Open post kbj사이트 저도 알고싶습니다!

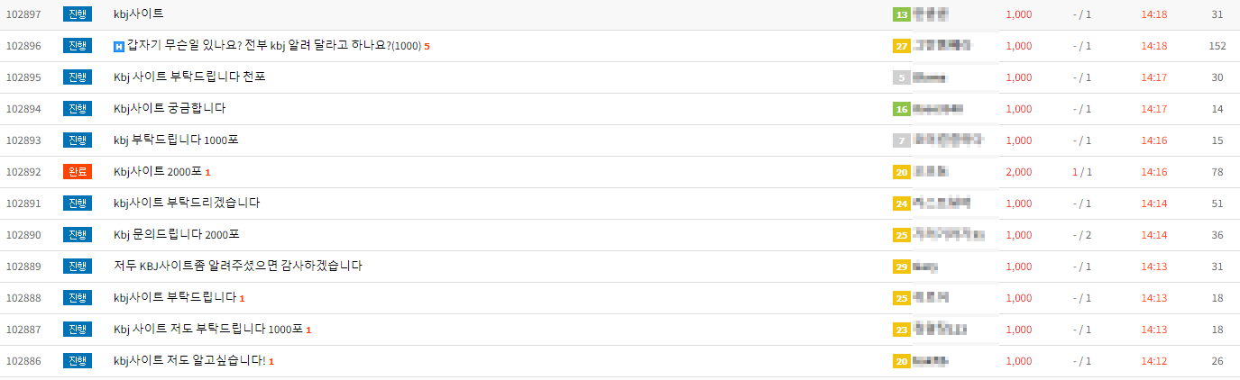(x=189, y=361)
